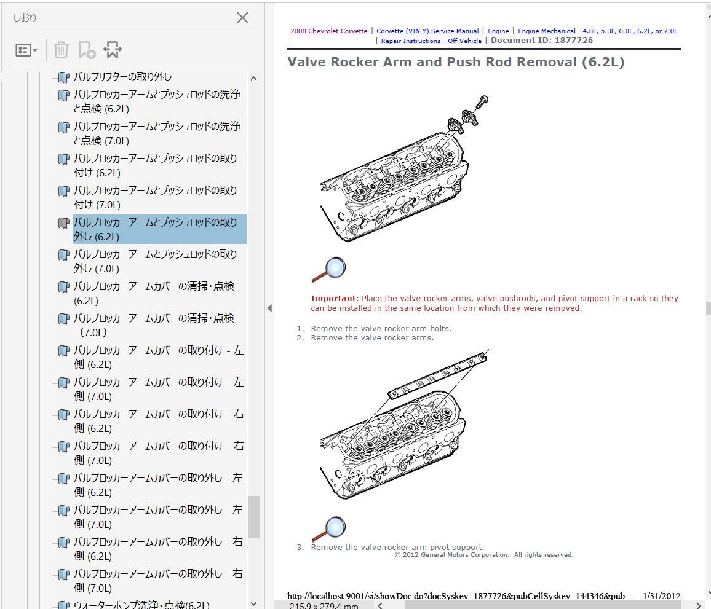The width and height of the screenshot is (711, 609).
Task: Click heading Valve Rocker Arm and Push Rod Removal
Action: (456, 62)
